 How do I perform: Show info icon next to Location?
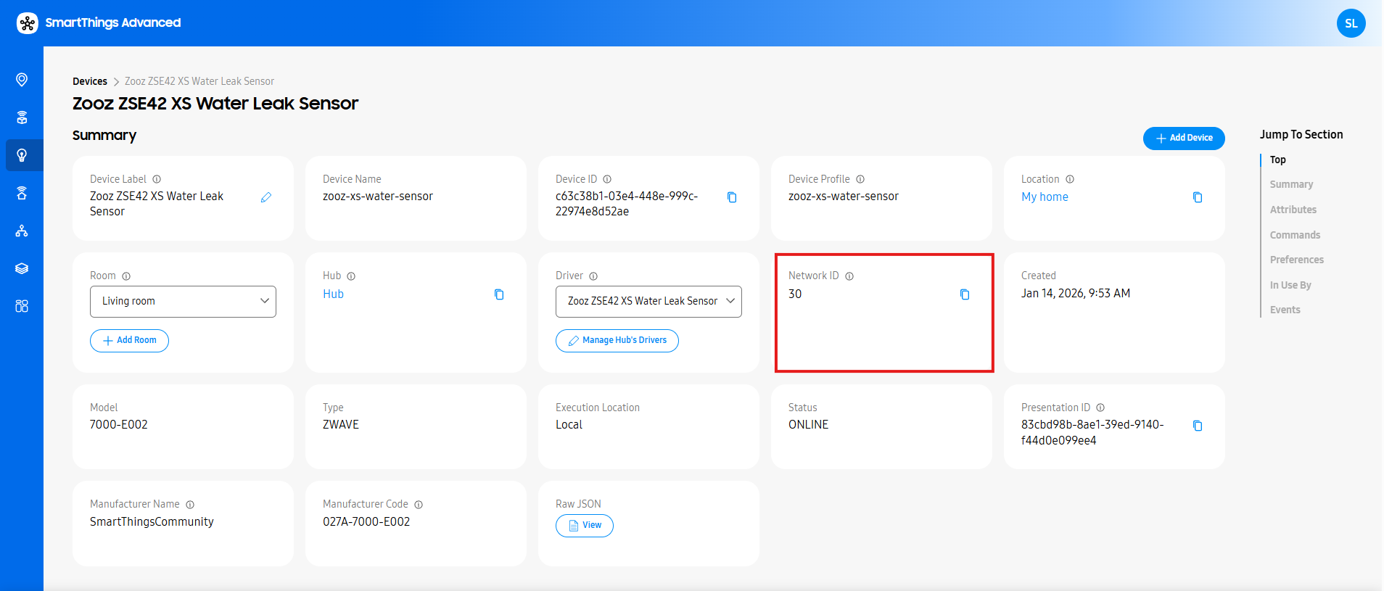pos(1070,179)
